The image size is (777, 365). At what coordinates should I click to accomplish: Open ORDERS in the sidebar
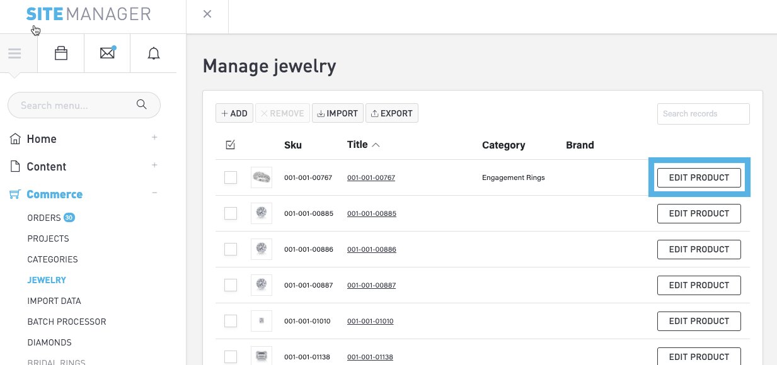[44, 218]
